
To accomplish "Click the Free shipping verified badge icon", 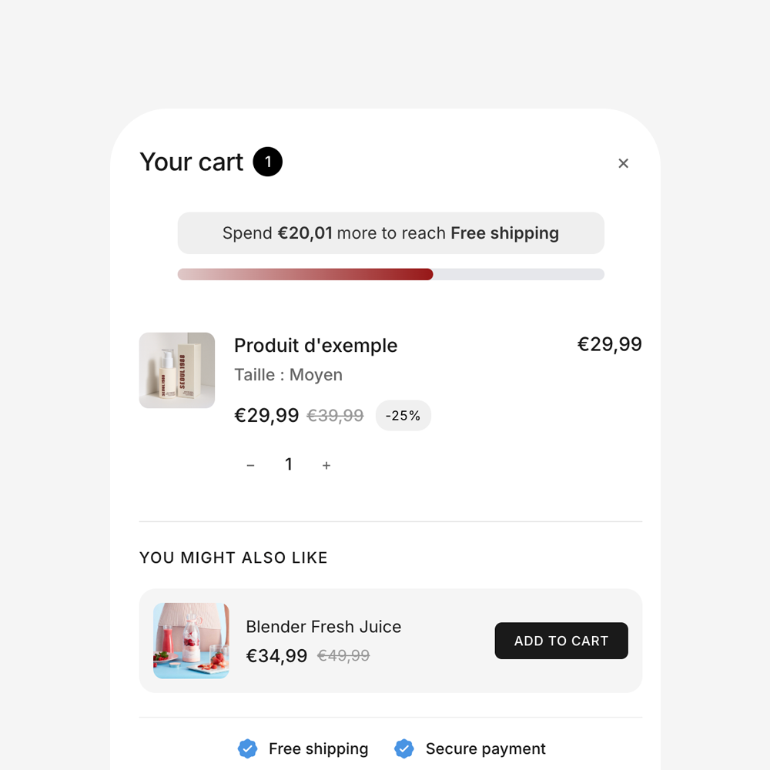I will [x=248, y=748].
